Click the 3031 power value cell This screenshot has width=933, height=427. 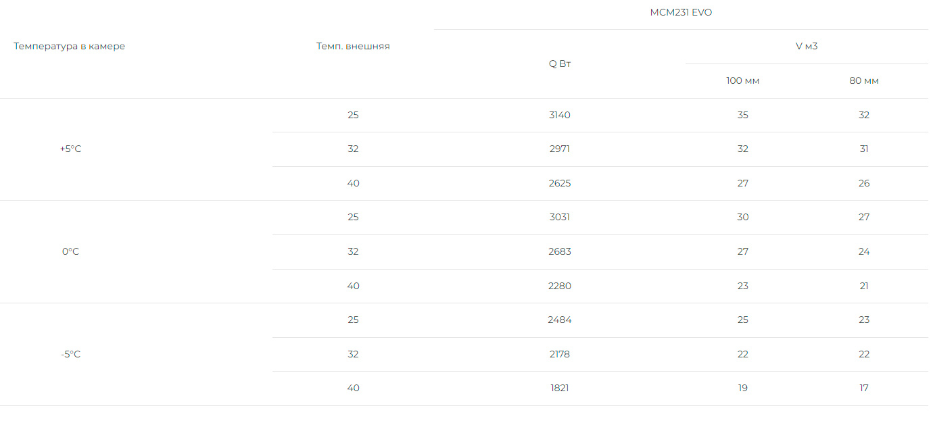tap(560, 218)
